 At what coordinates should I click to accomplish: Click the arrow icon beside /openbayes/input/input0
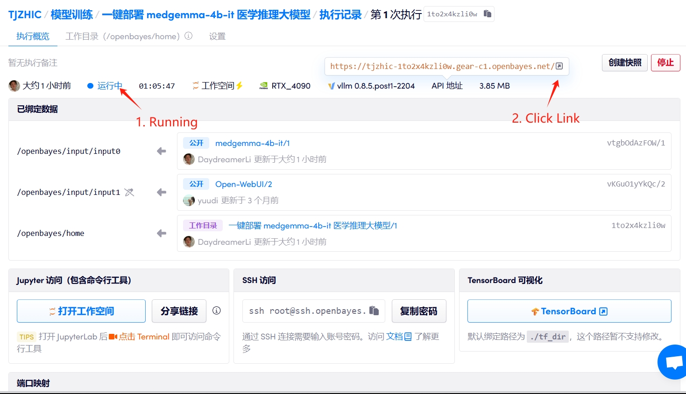pyautogui.click(x=162, y=151)
